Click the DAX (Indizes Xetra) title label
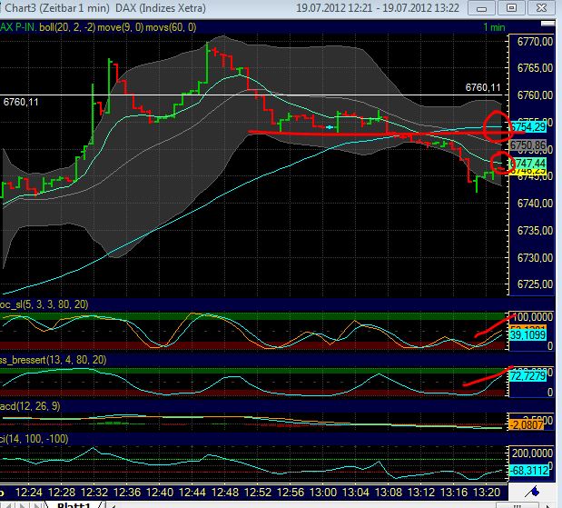Screen dimensions: 562x508 coord(161,8)
